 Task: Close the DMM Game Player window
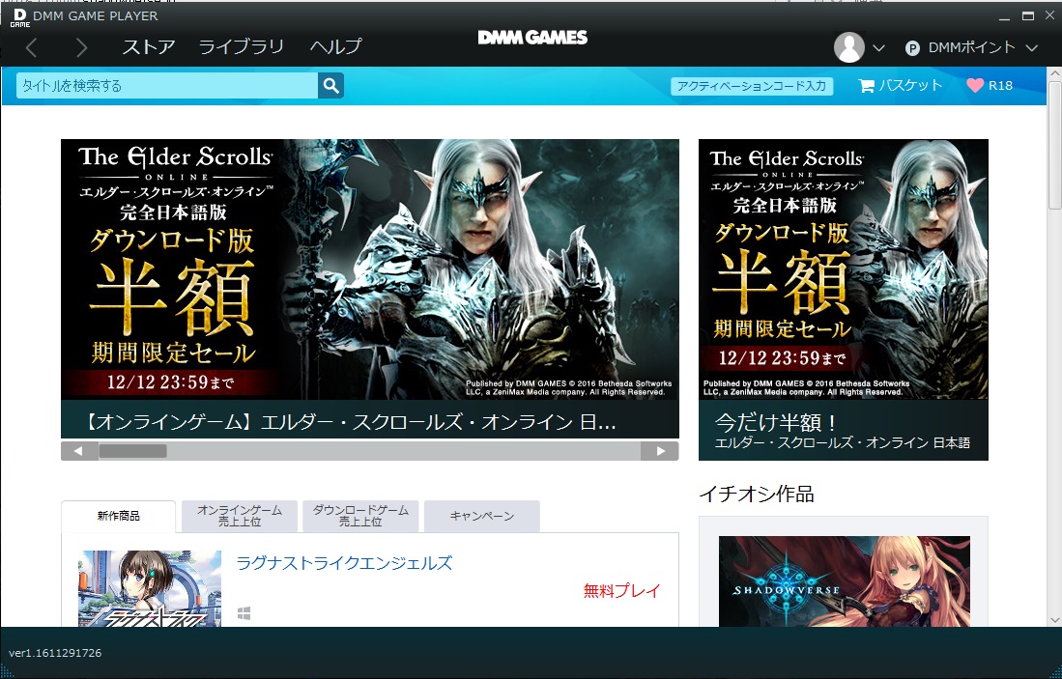[x=1049, y=16]
